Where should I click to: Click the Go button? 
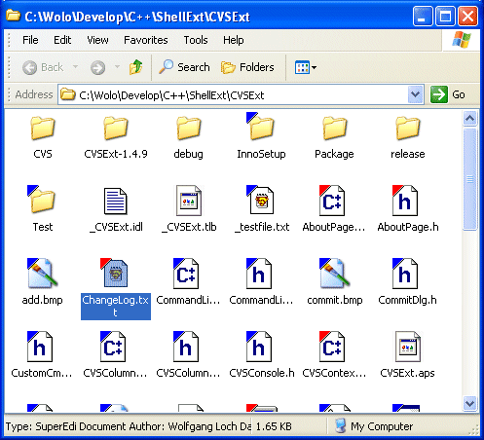point(448,94)
